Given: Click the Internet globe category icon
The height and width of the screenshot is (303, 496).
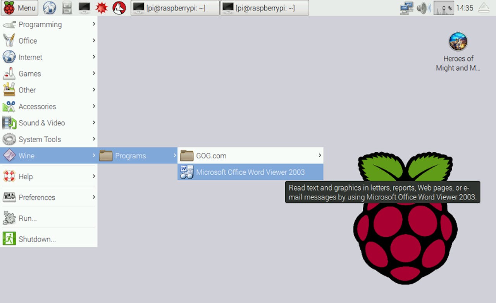Looking at the screenshot, I should coord(9,57).
